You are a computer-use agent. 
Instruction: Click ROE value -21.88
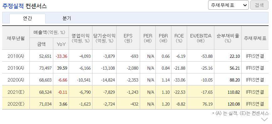(180, 68)
